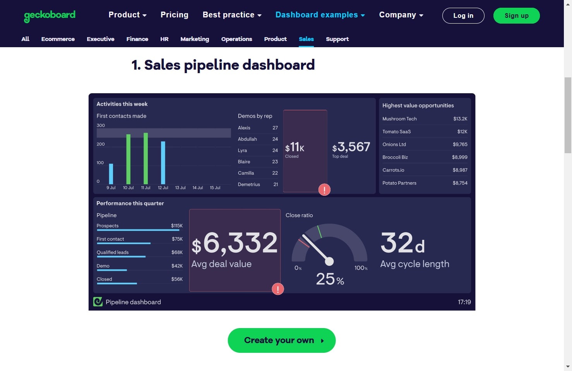Switch to the Ecommerce tab

[58, 39]
